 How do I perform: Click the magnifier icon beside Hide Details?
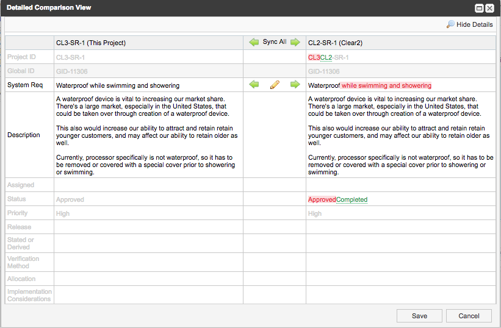click(450, 24)
